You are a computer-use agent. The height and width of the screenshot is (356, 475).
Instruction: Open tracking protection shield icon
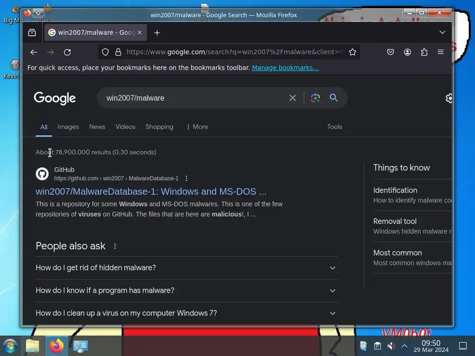point(105,52)
